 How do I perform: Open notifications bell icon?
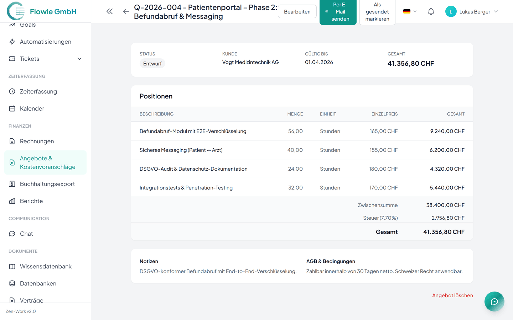coord(431,11)
